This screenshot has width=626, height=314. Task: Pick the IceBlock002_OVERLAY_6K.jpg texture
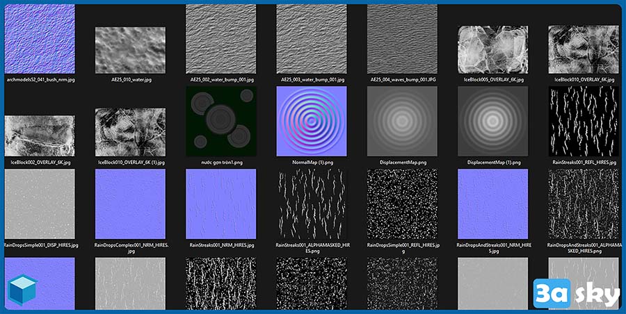tap(40, 136)
